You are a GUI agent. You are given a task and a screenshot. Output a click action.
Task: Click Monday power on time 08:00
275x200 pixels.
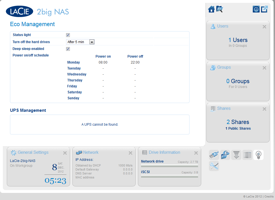pyautogui.click(x=103, y=62)
